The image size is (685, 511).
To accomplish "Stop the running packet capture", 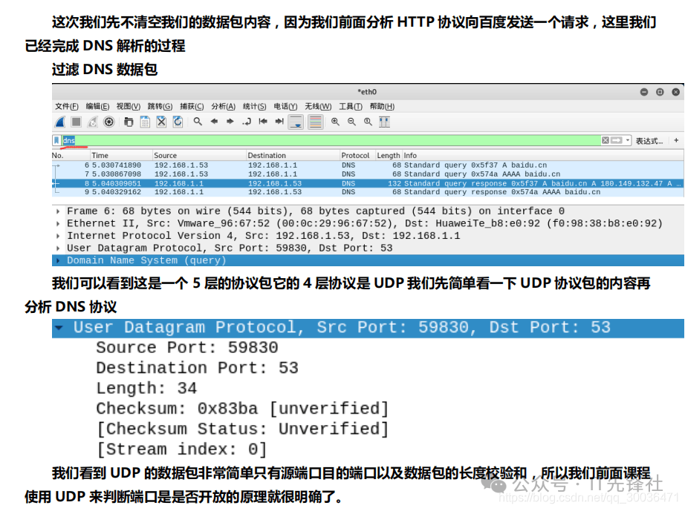I will click(x=76, y=122).
